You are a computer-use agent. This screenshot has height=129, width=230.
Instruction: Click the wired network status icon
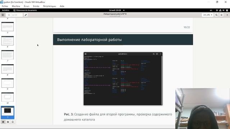point(220,10)
